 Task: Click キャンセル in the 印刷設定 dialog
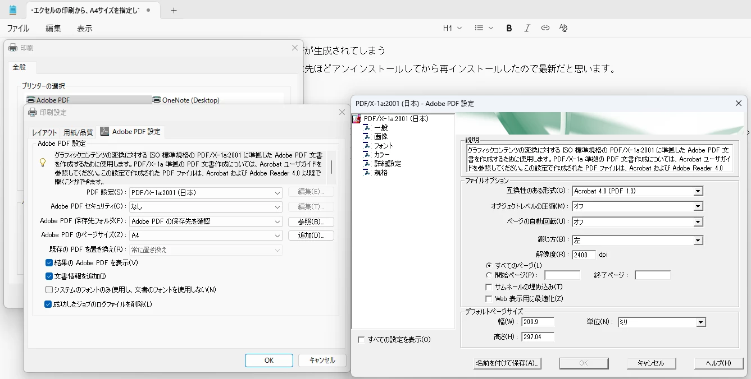(x=322, y=360)
